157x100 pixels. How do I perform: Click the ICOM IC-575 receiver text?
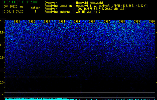click(x=100, y=9)
